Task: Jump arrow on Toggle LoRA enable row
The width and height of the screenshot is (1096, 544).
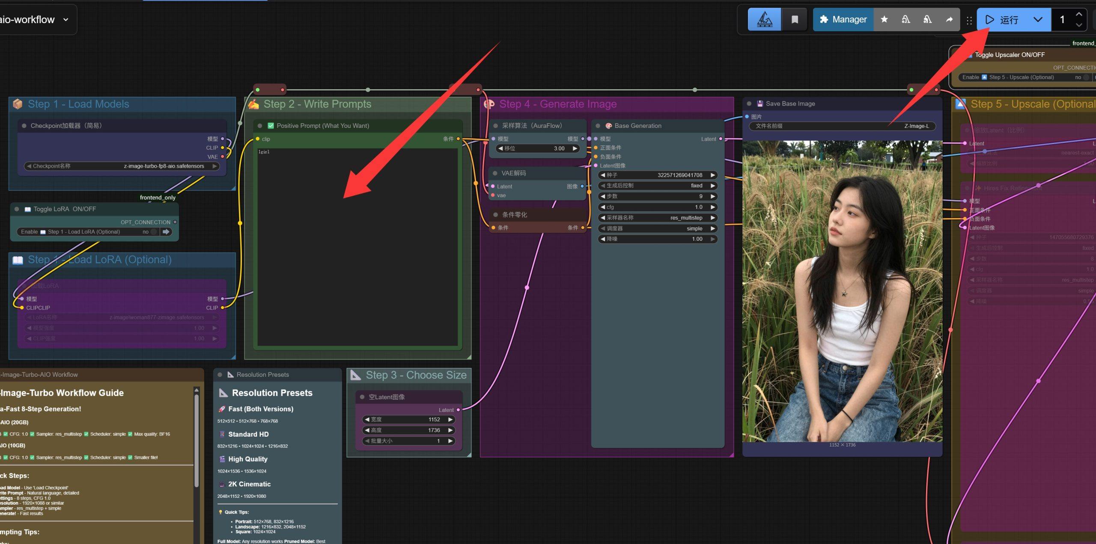Action: 166,231
